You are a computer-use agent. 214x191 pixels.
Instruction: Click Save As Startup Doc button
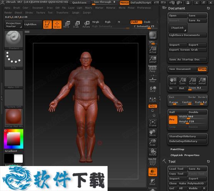pos(187,60)
